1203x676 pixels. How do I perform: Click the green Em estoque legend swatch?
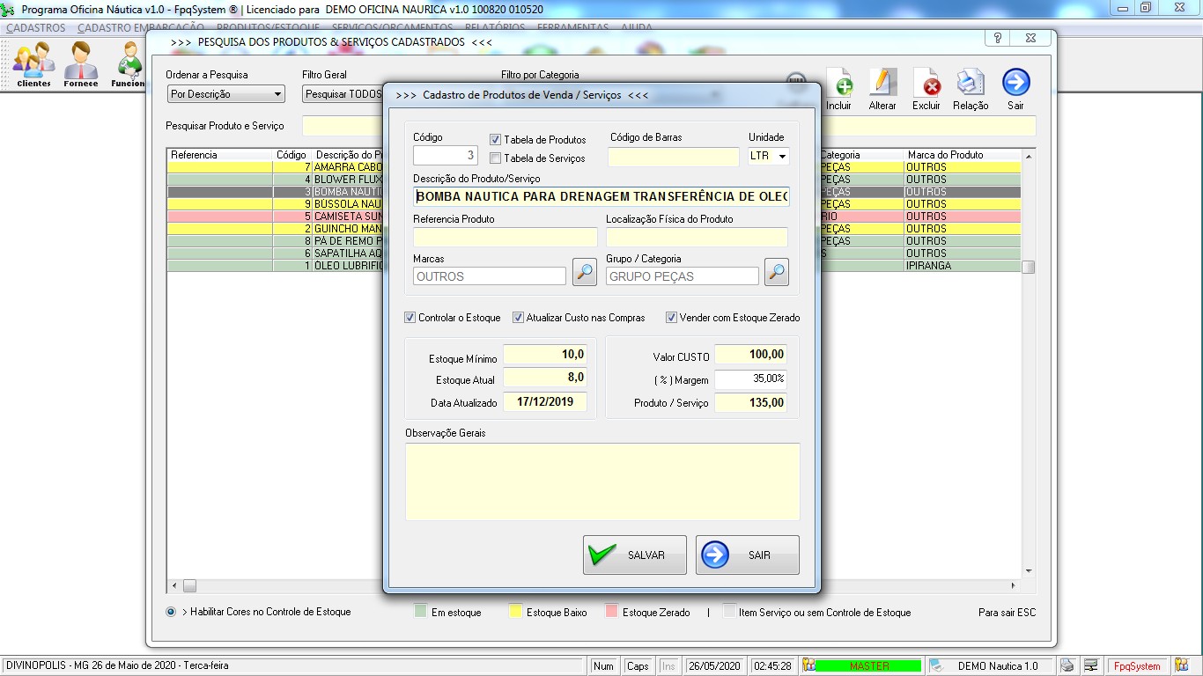pos(421,611)
